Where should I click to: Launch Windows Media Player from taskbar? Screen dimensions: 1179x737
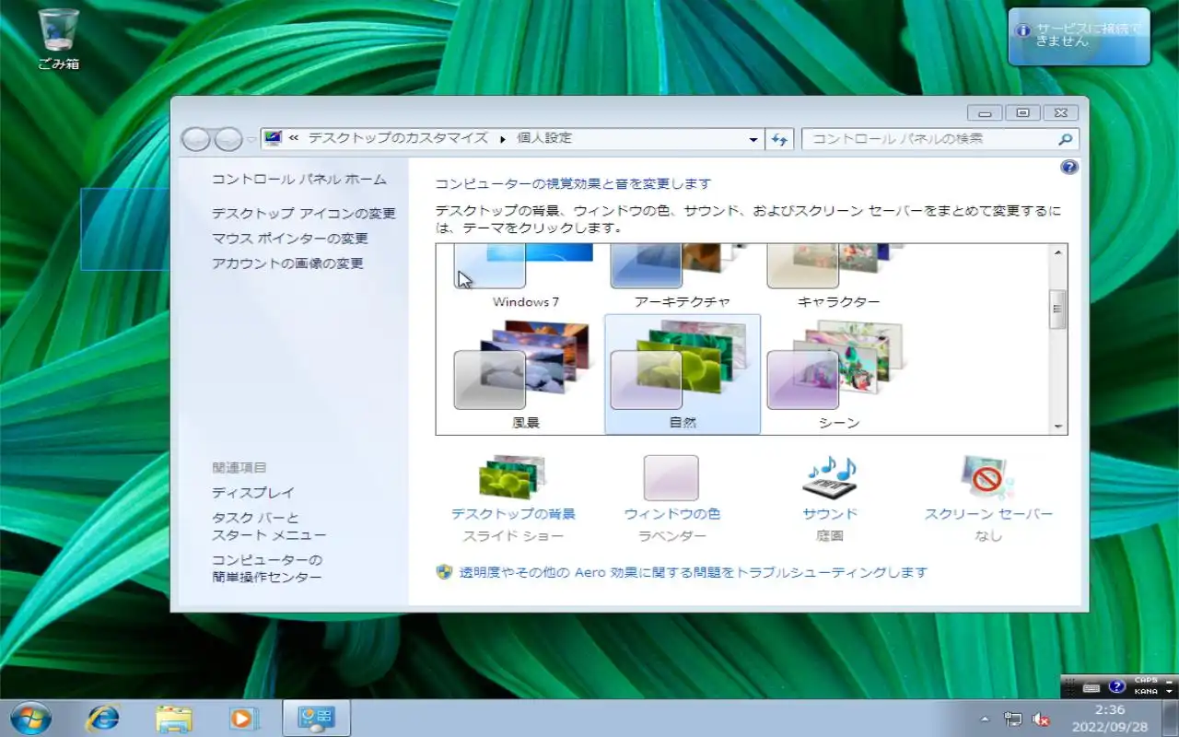pyautogui.click(x=244, y=718)
